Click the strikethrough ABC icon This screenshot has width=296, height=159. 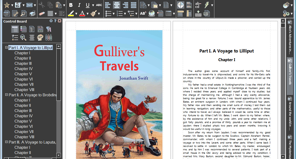[99, 5]
